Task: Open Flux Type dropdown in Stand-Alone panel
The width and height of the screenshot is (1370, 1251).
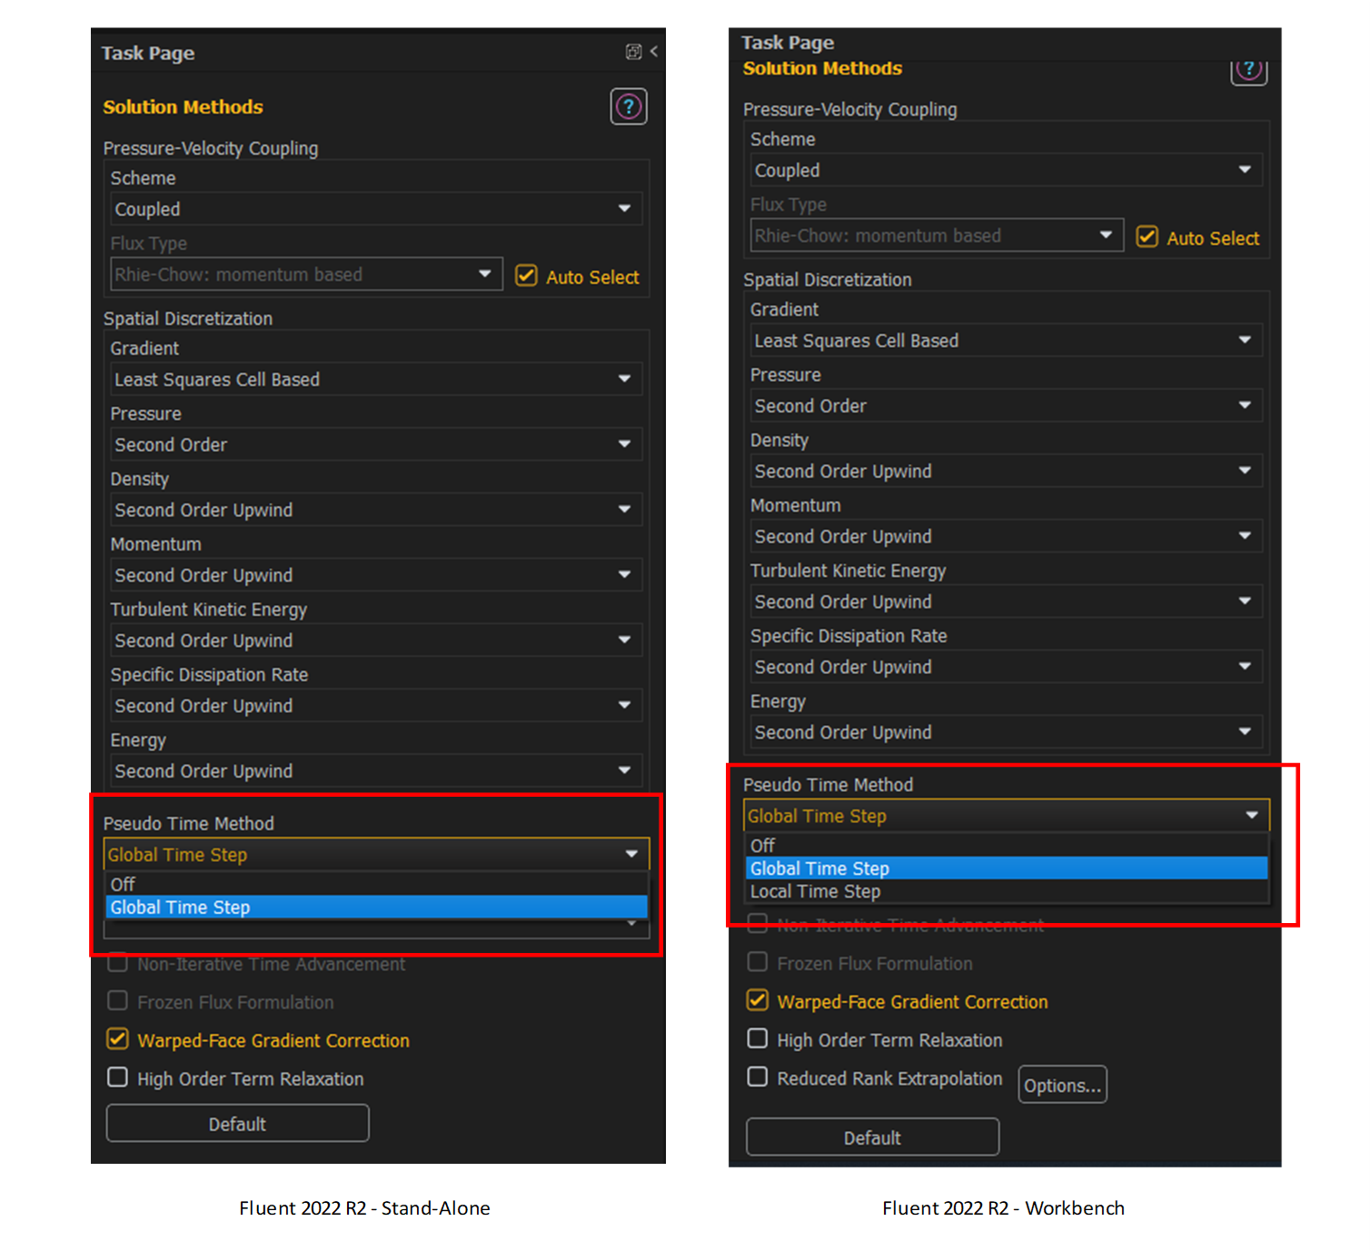Action: [306, 274]
